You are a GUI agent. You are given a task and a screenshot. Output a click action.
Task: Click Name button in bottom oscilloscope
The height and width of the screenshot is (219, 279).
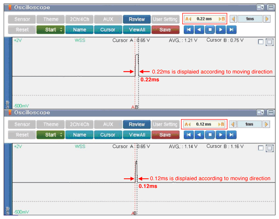[x=80, y=135]
